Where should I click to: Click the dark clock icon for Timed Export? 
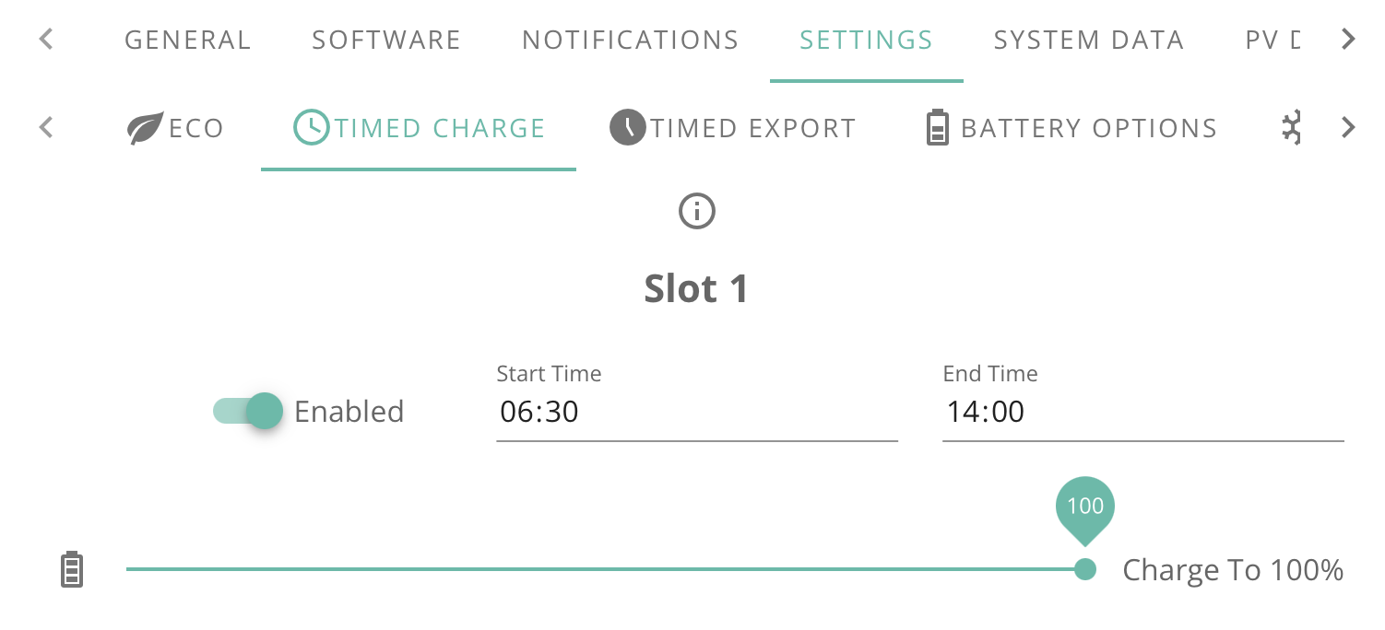628,127
